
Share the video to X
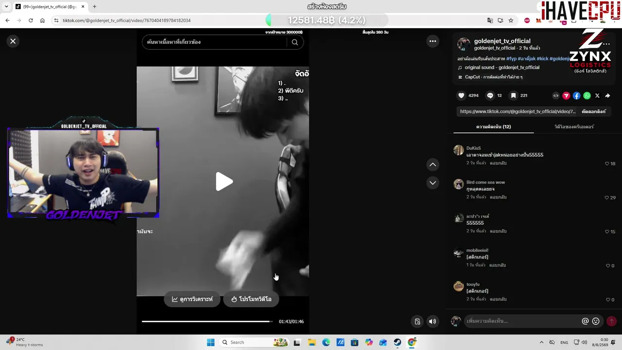pyautogui.click(x=597, y=96)
